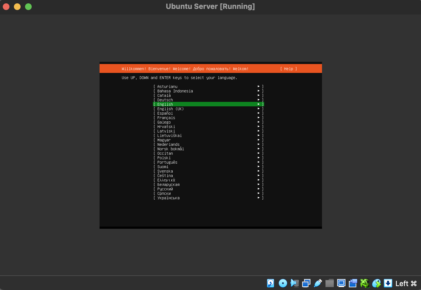
Task: Open the USB devices indicator
Action: 318,283
